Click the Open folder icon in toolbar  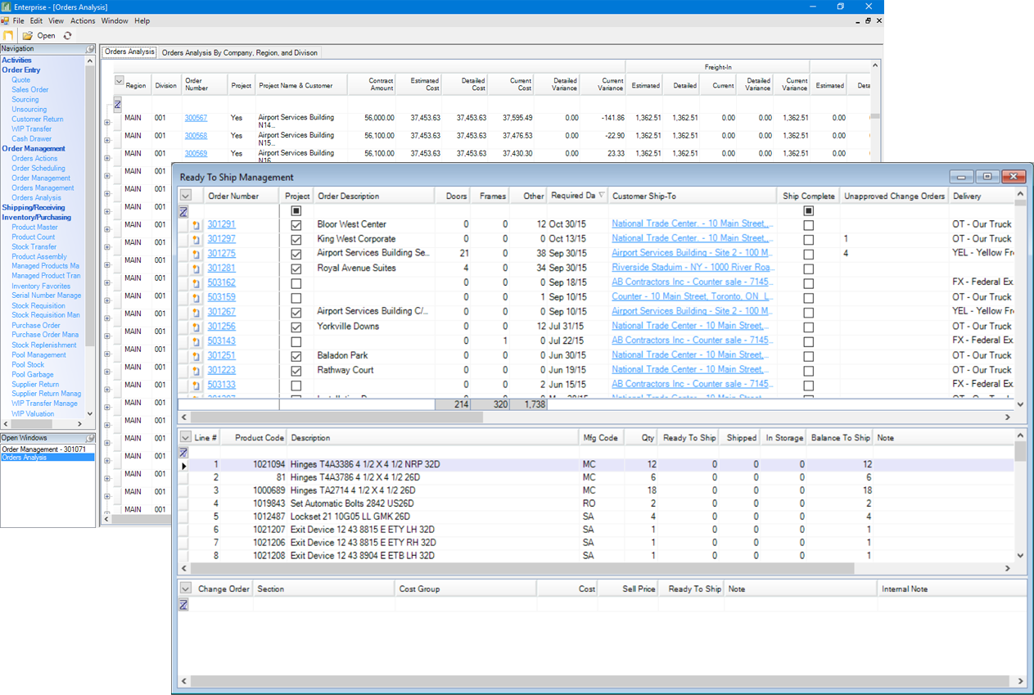[x=28, y=35]
